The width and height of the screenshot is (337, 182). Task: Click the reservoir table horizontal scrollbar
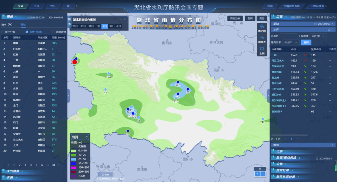pos(289,135)
